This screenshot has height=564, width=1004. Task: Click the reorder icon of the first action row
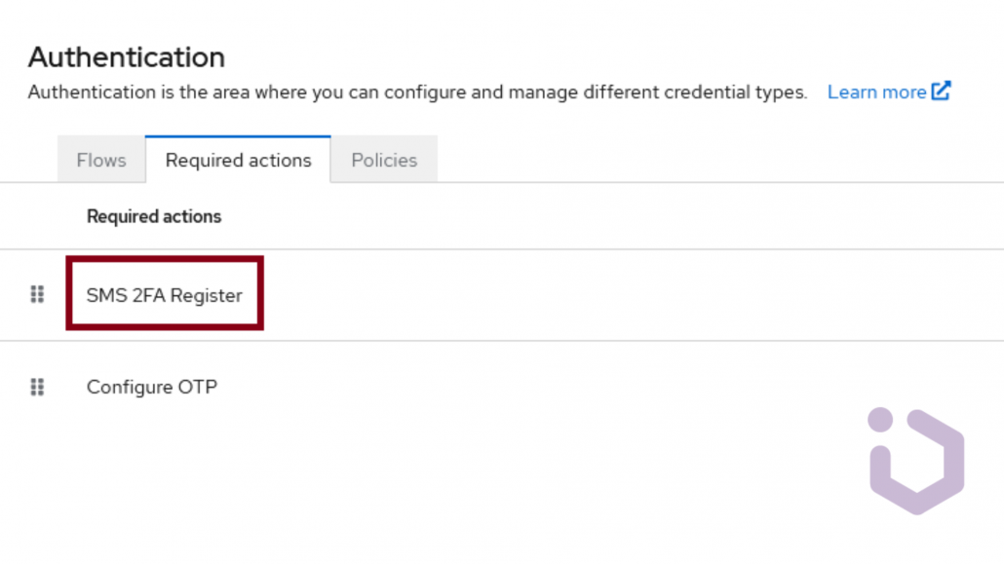[x=37, y=294]
